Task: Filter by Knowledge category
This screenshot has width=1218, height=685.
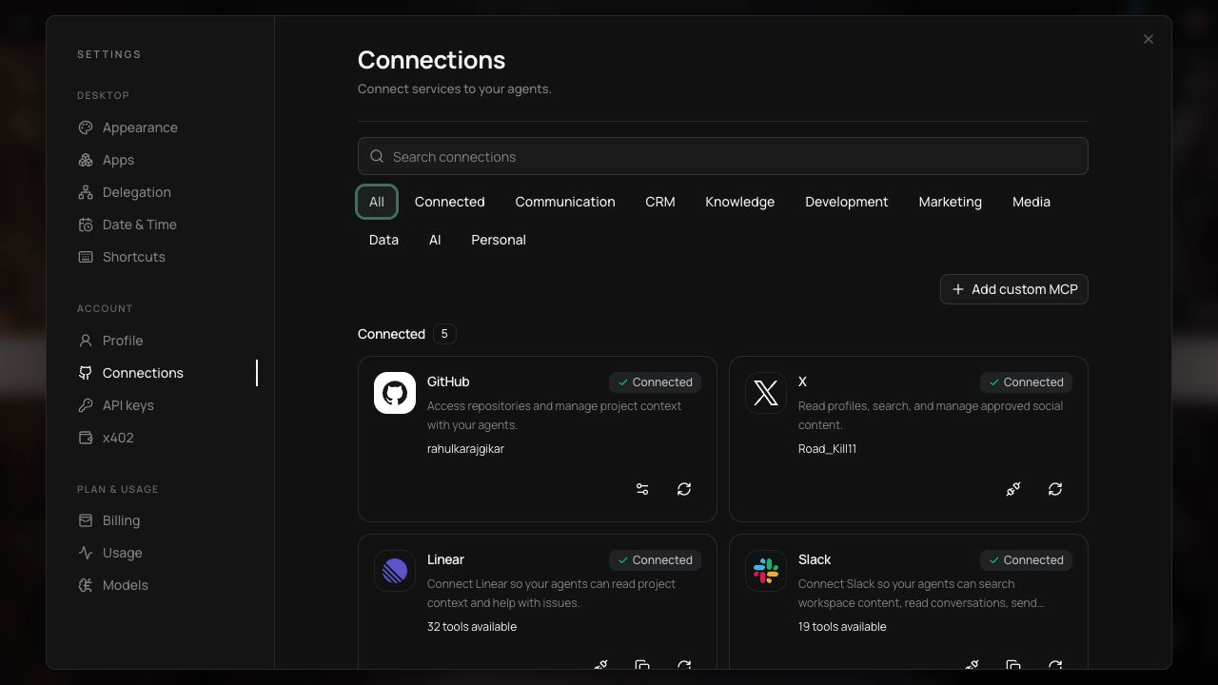Action: tap(739, 202)
